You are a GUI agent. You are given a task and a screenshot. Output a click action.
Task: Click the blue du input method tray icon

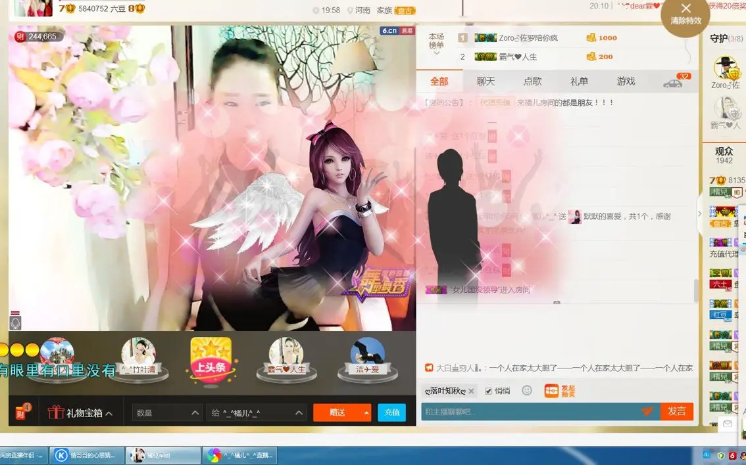tap(707, 455)
